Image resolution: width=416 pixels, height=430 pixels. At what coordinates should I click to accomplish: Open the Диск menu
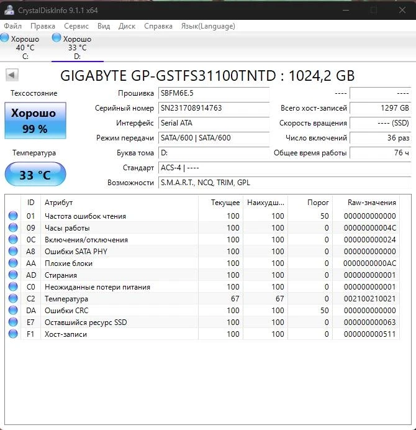pyautogui.click(x=127, y=26)
